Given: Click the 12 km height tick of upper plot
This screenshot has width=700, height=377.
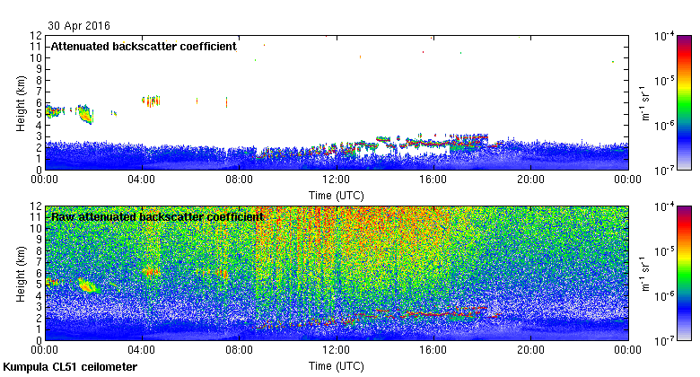Looking at the screenshot, I should pyautogui.click(x=36, y=36).
